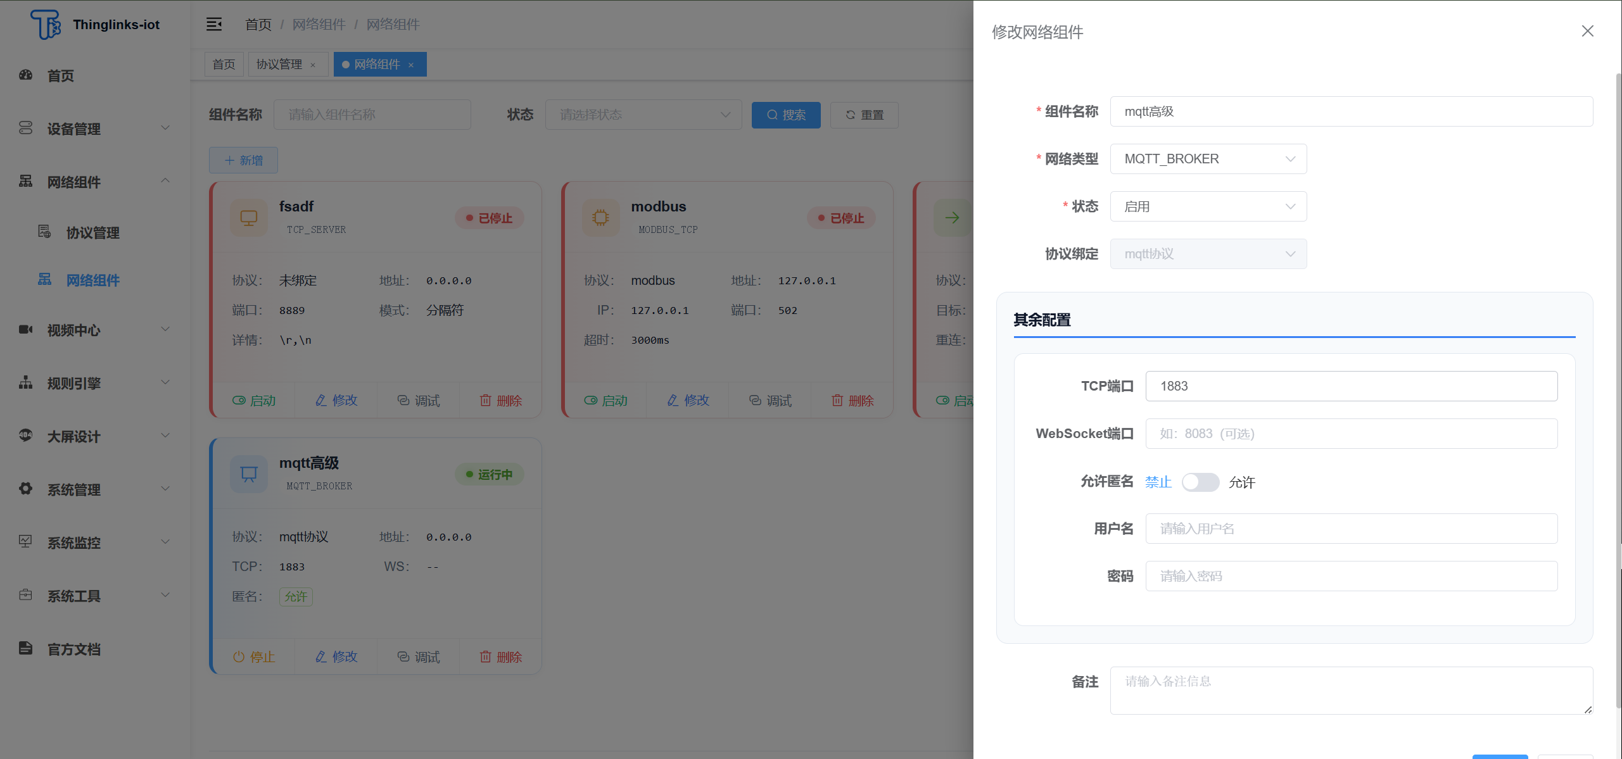
Task: Click the 首页 dashboard sidebar icon
Action: (x=25, y=75)
